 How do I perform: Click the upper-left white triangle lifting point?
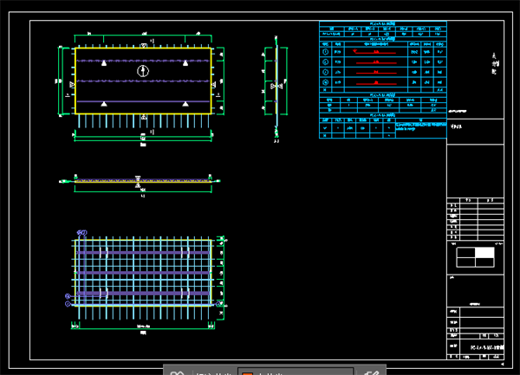click(x=104, y=63)
